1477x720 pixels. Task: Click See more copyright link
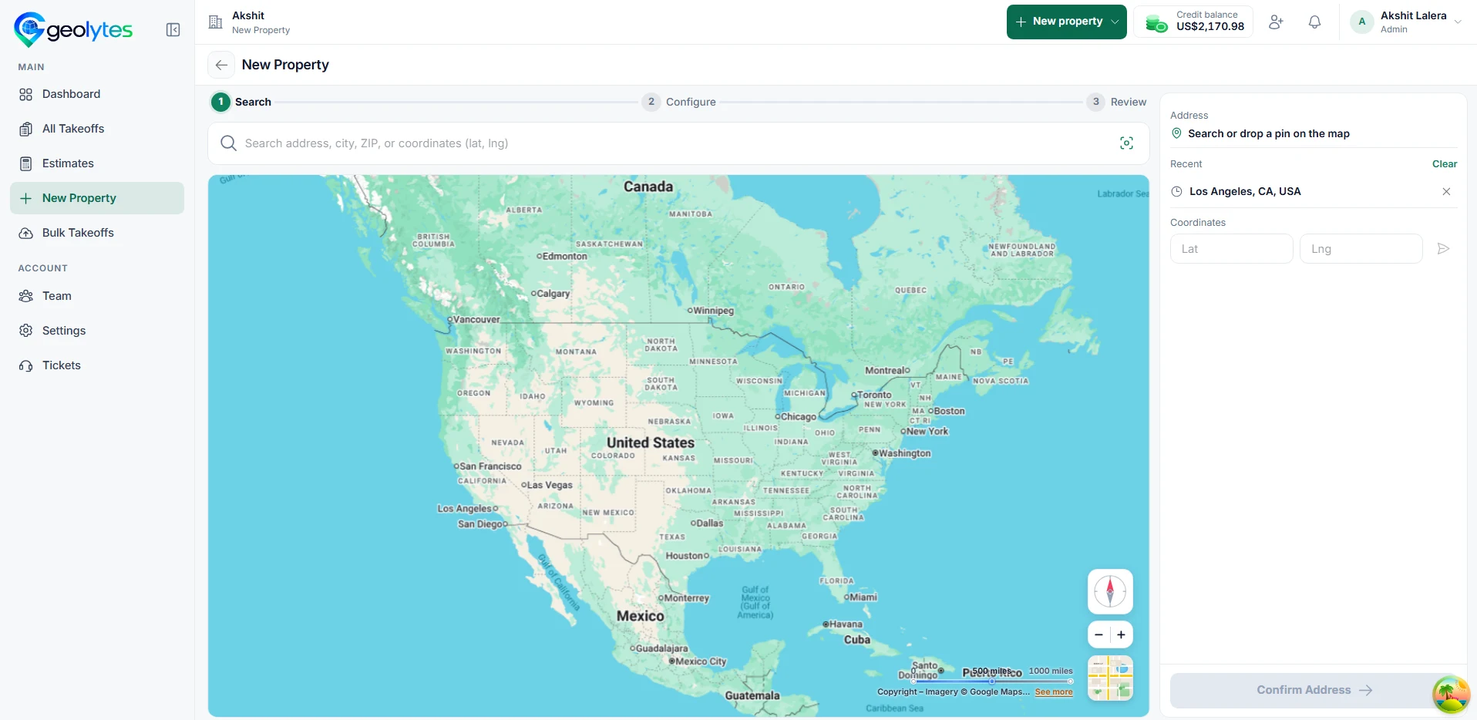(x=1054, y=692)
